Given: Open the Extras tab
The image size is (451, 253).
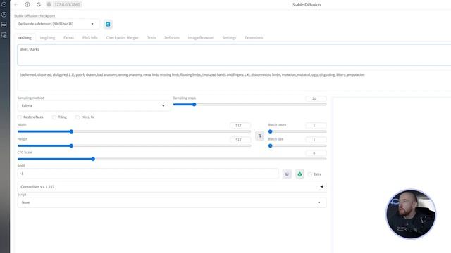Looking at the screenshot, I should pyautogui.click(x=69, y=37).
